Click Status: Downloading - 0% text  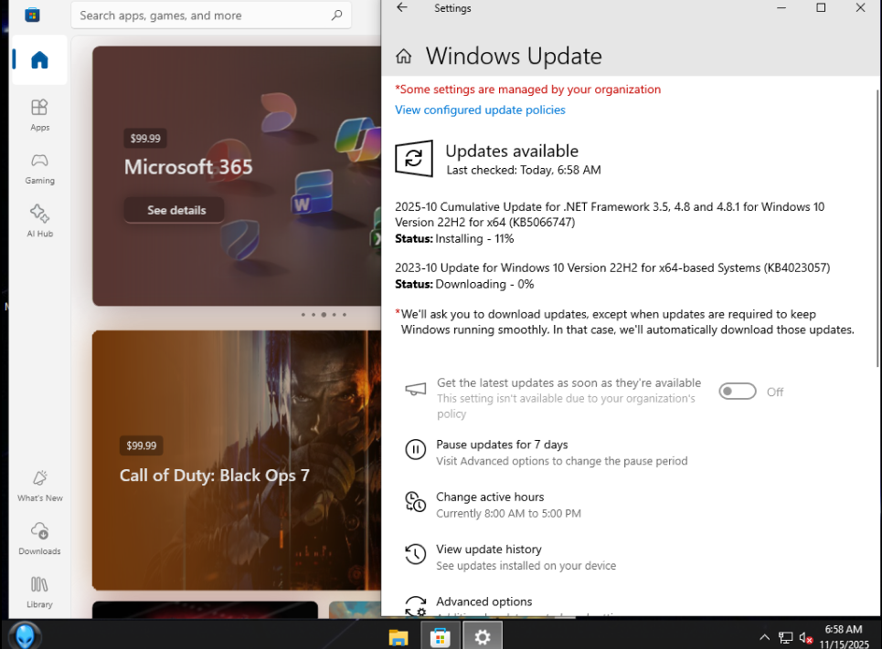point(464,284)
